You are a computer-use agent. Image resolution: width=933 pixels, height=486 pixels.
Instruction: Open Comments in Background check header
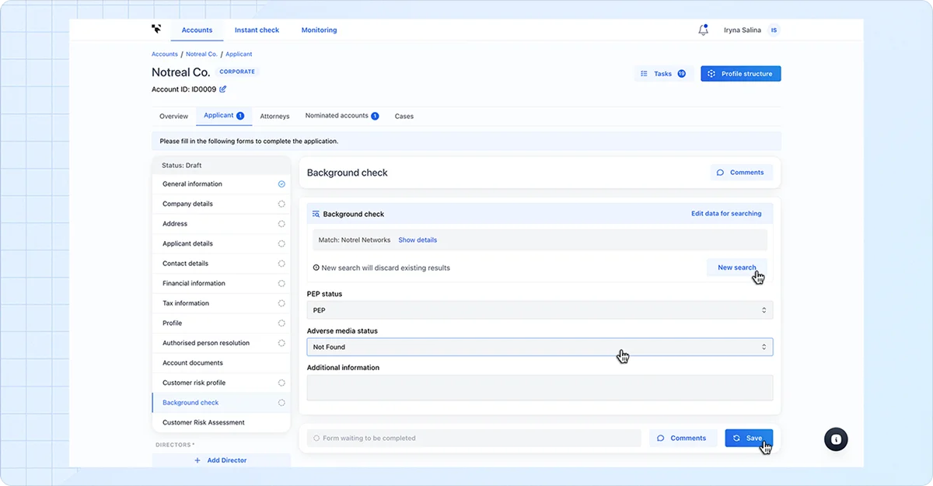(741, 173)
